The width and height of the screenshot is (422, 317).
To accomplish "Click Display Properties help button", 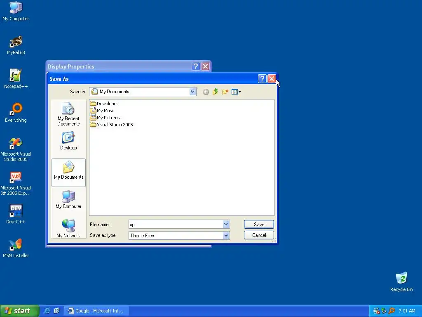I will tap(196, 66).
